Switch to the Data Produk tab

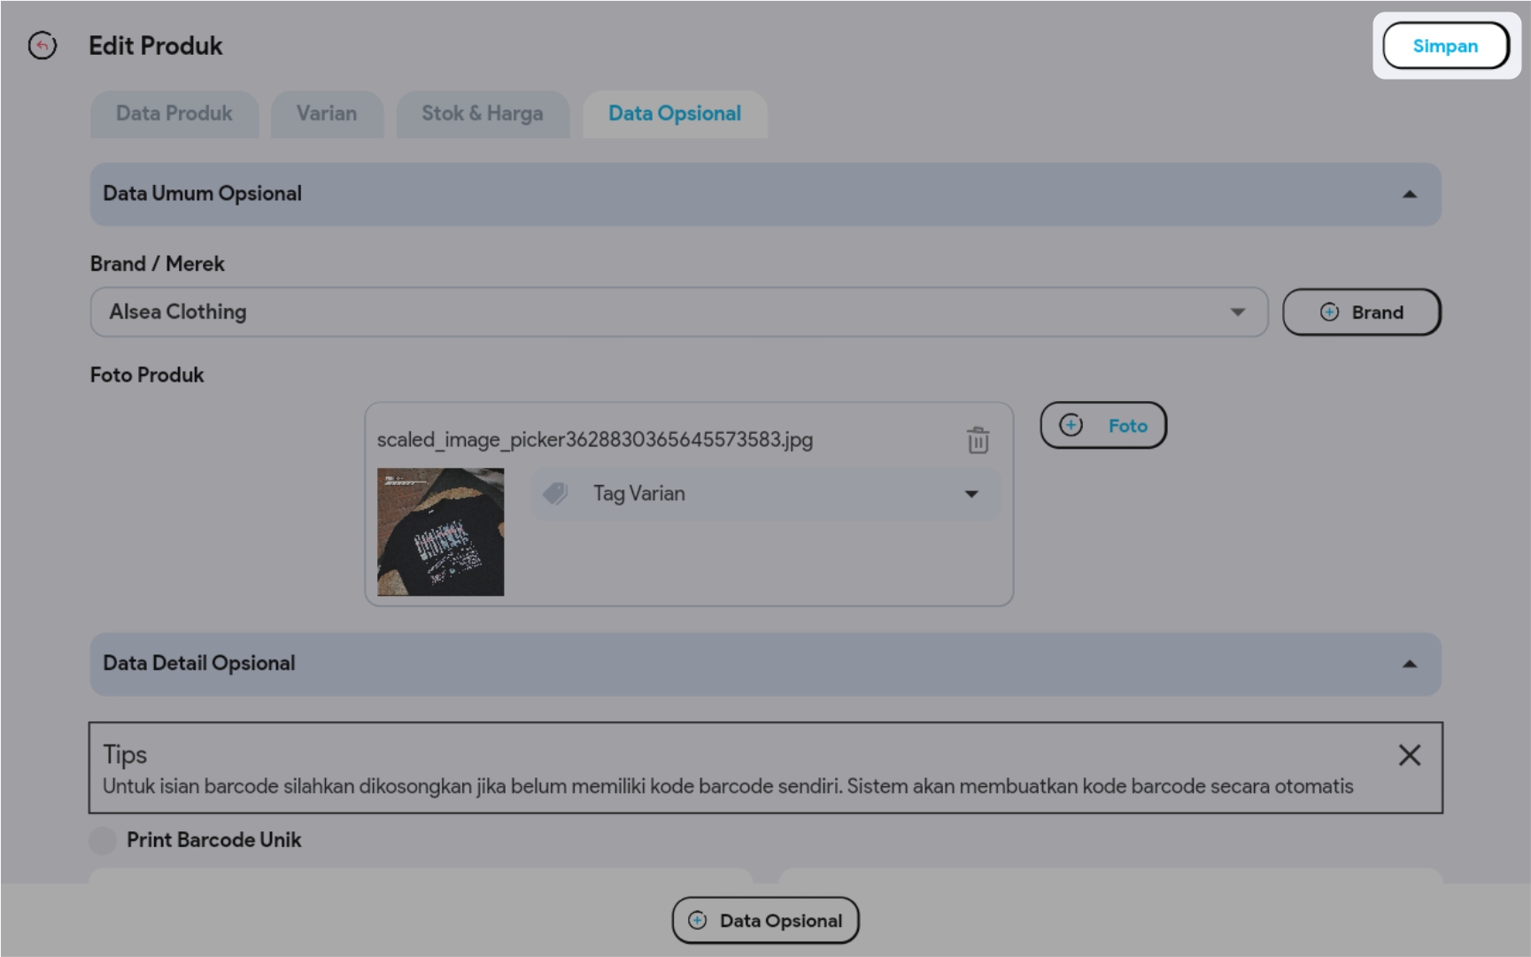[174, 114]
